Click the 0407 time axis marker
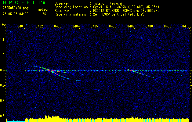This screenshot has height=122, width=192. click(131, 26)
